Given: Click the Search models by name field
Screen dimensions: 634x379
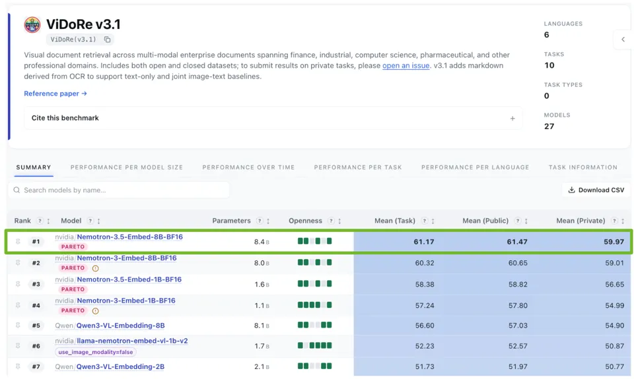Looking at the screenshot, I should coord(119,190).
